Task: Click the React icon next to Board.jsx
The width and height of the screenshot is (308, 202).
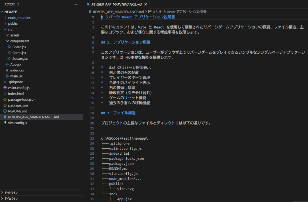Action: pyautogui.click(x=10, y=47)
